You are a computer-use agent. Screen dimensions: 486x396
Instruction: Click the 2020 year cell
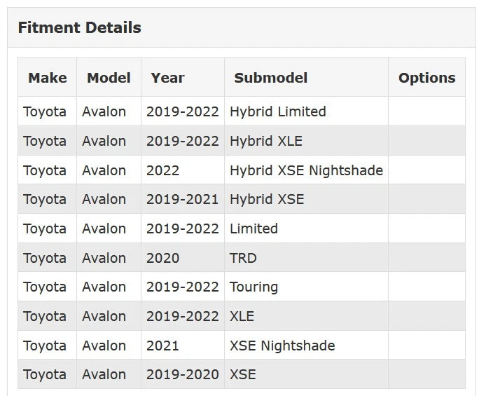click(162, 258)
